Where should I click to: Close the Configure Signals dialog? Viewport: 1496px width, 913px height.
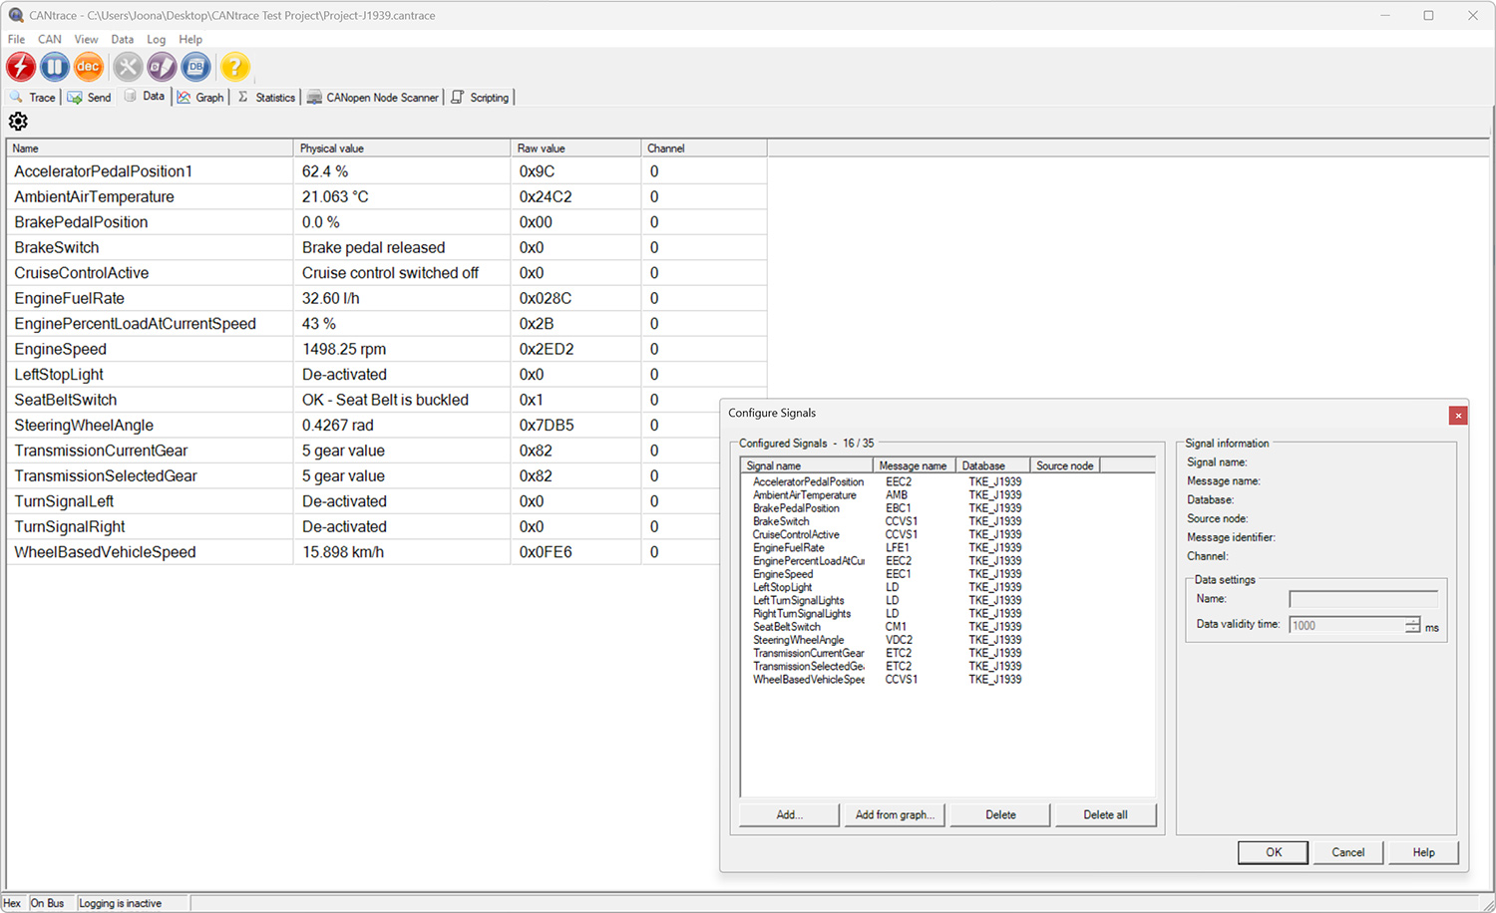pyautogui.click(x=1458, y=416)
